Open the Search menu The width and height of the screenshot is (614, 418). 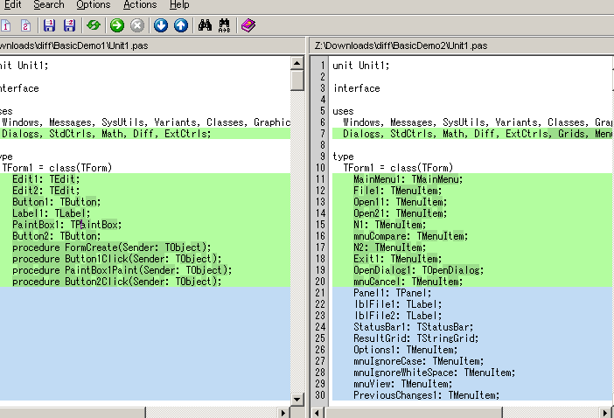(49, 5)
